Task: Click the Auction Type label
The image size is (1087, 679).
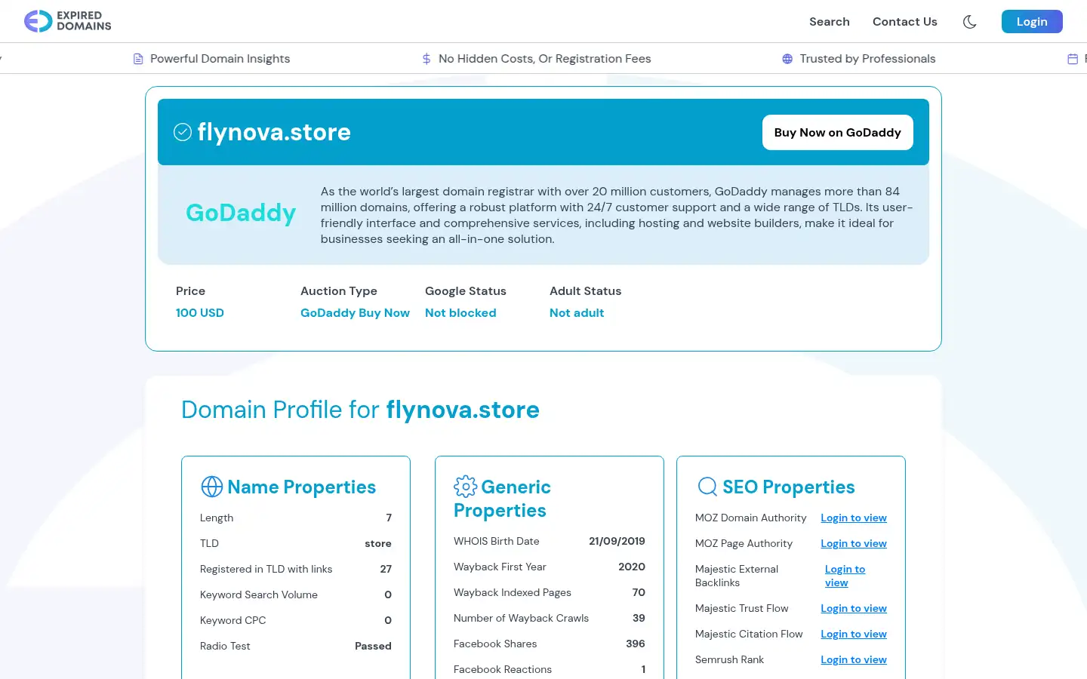Action: [x=339, y=291]
